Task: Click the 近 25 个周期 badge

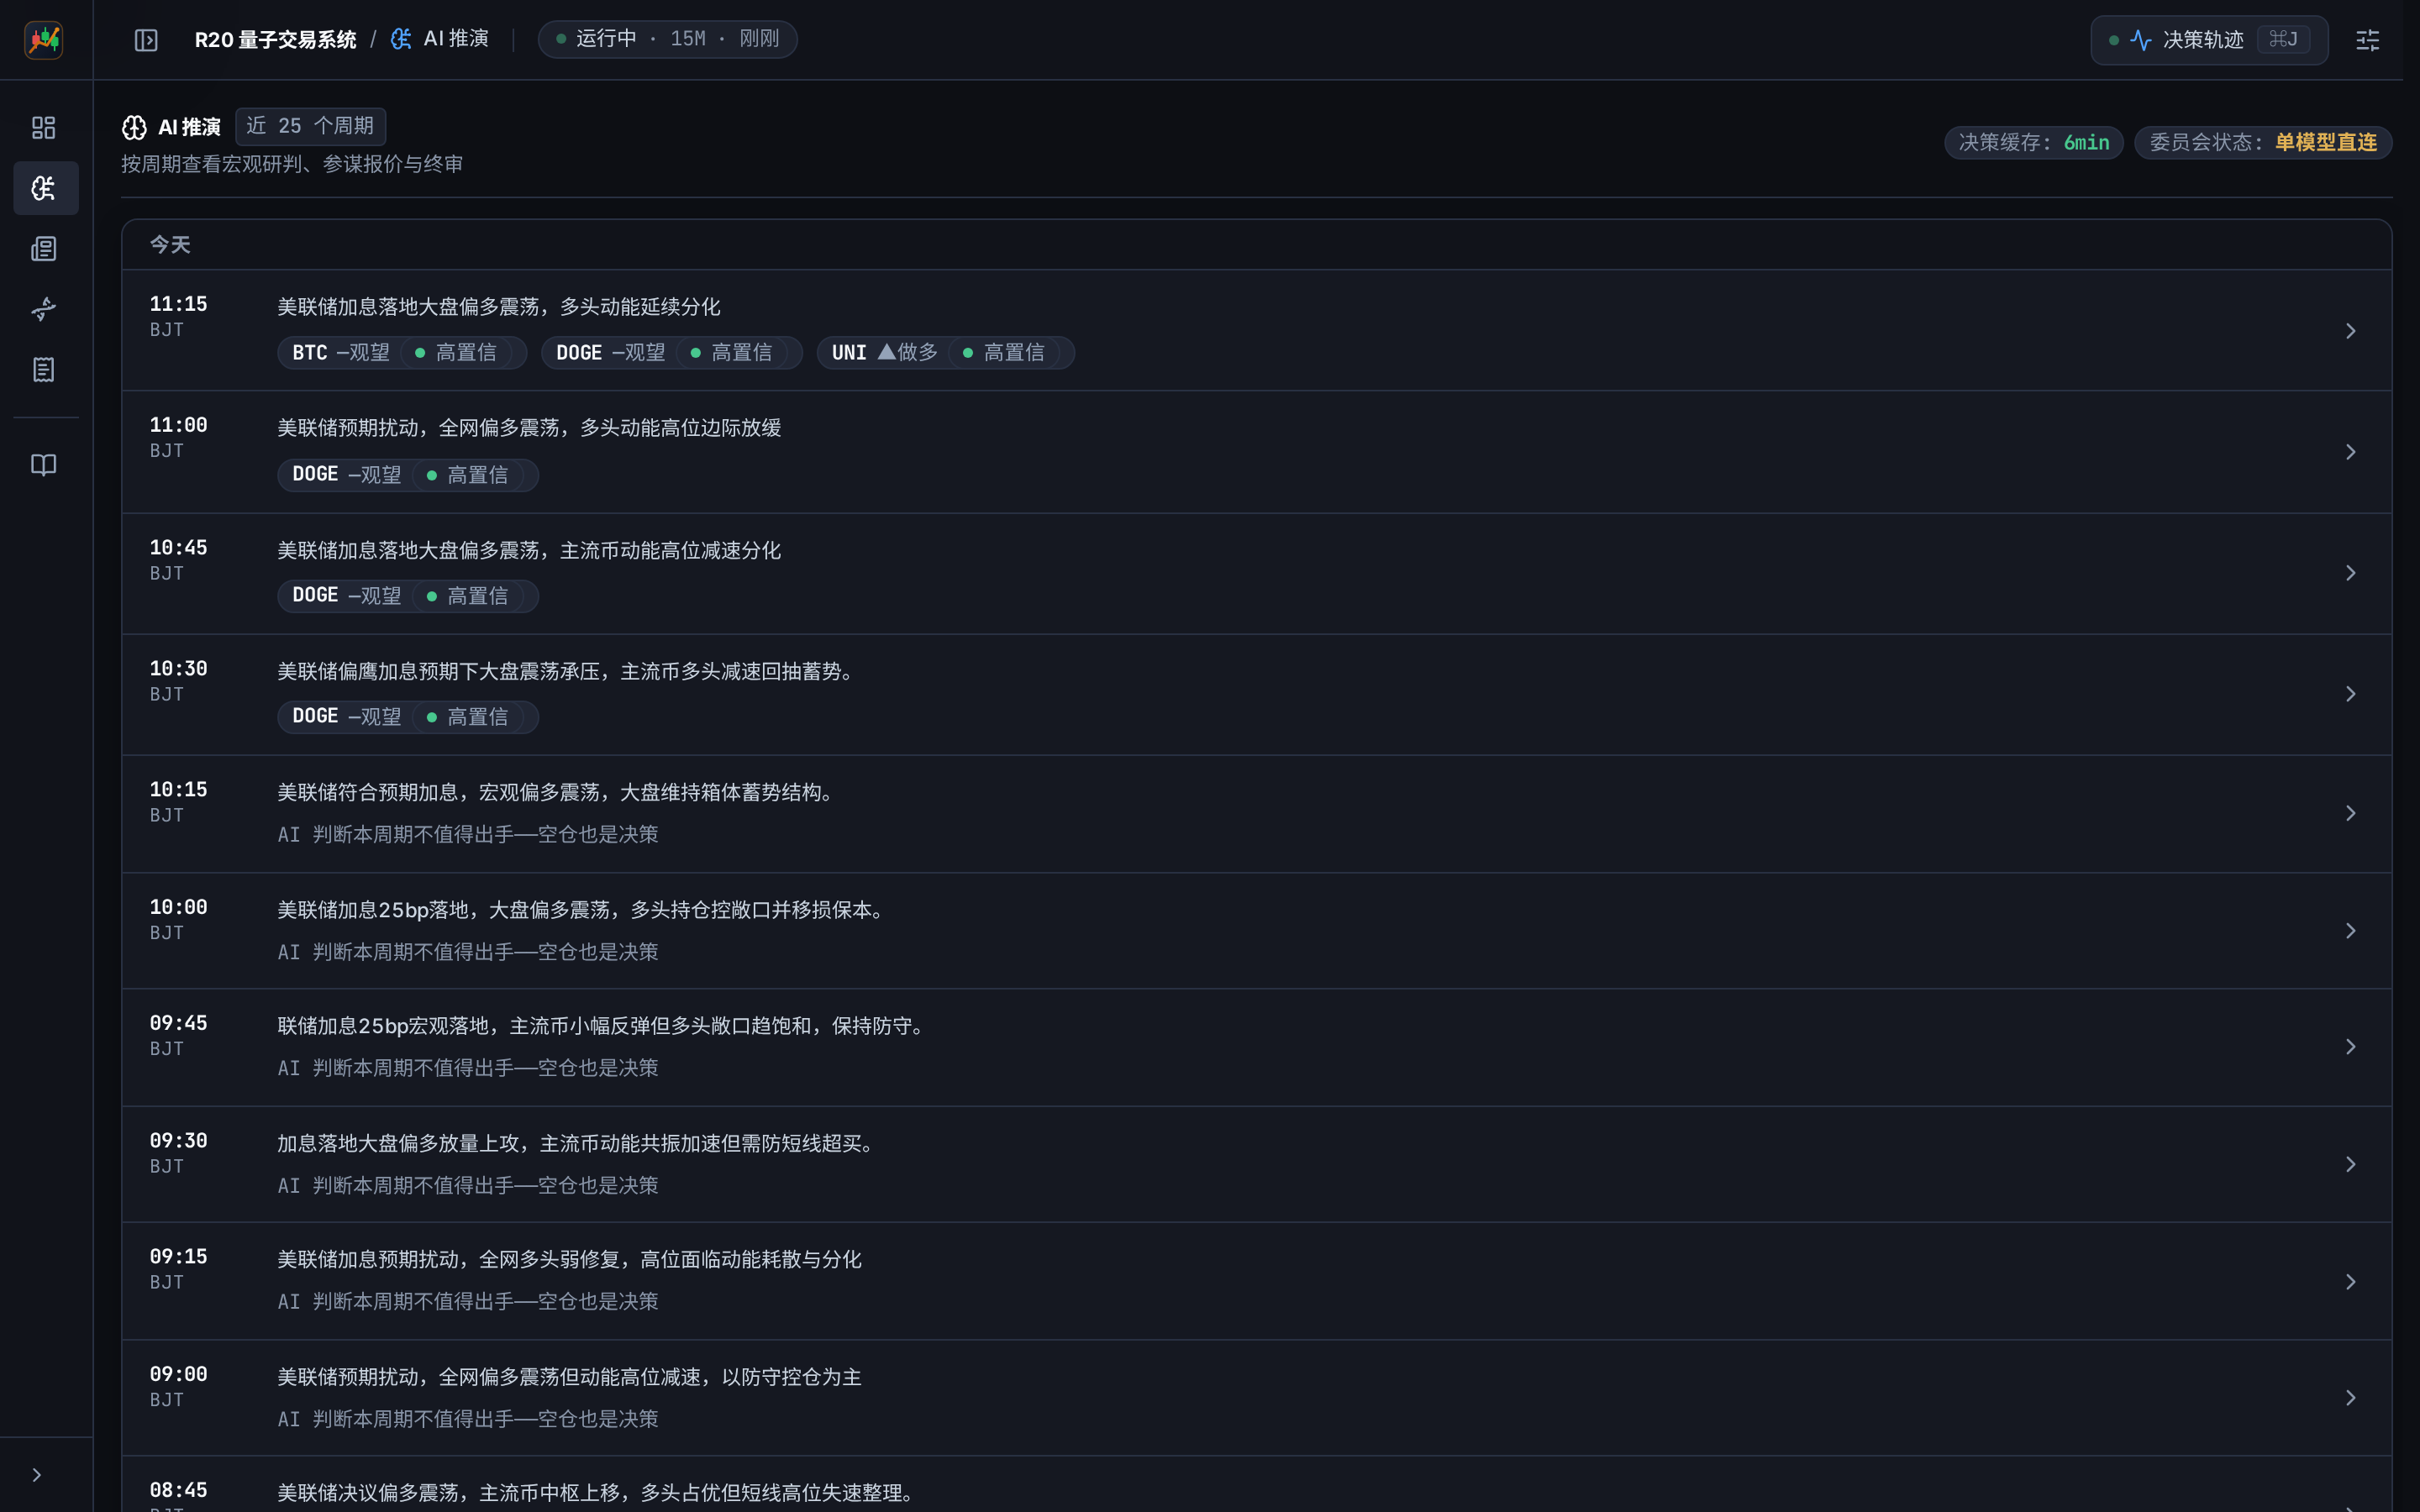Action: point(310,126)
